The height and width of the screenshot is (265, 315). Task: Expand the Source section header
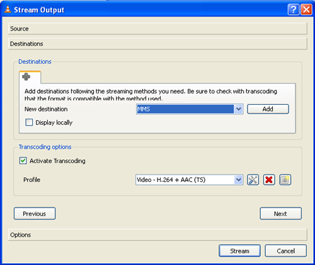tap(157, 28)
